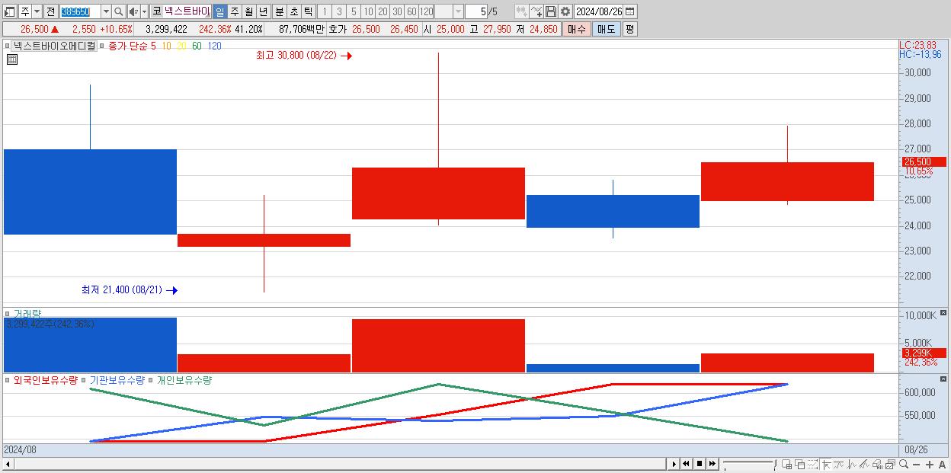Select interval 3 button
The height and width of the screenshot is (473, 951).
click(338, 11)
